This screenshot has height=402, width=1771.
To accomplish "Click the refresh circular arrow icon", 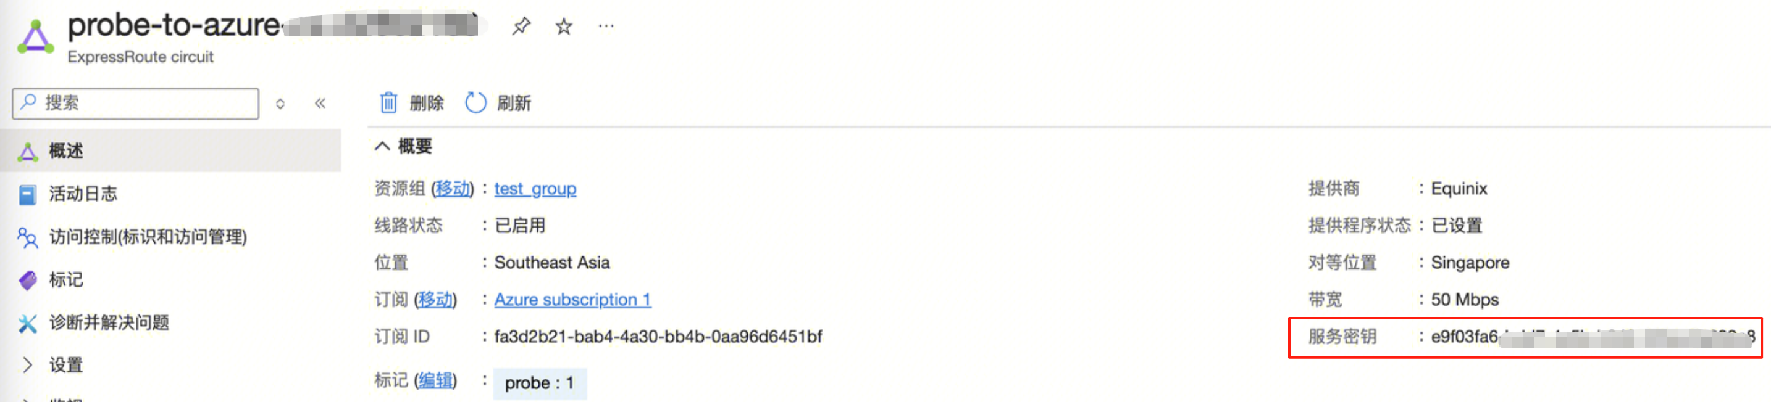I will click(475, 103).
